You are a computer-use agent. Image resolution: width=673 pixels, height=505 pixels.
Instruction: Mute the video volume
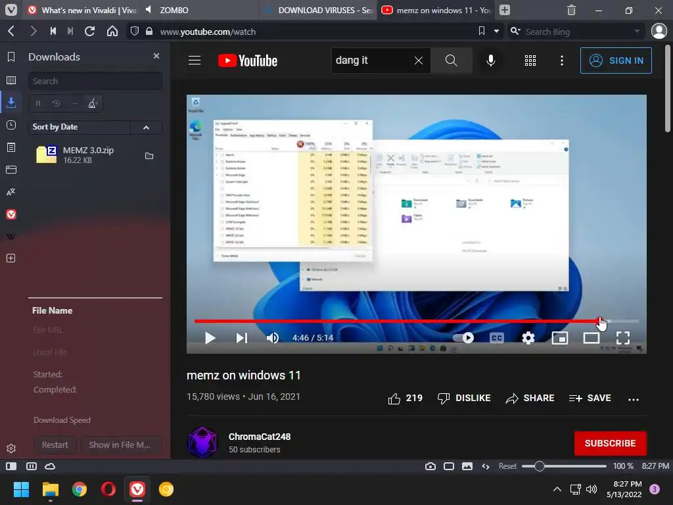(x=273, y=338)
